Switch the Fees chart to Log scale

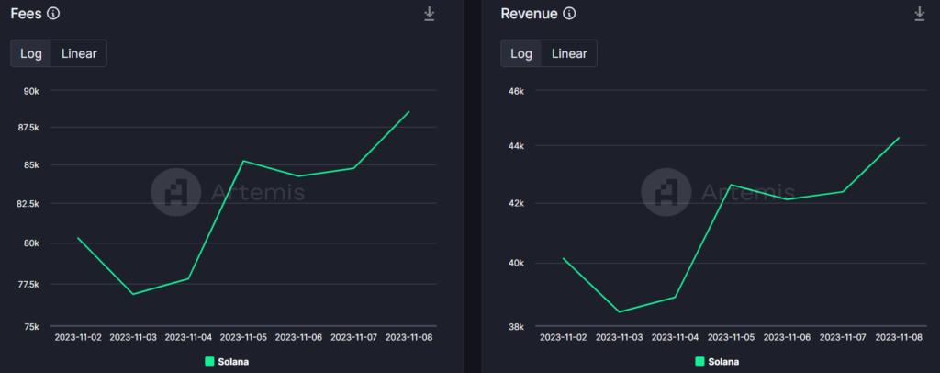tap(31, 53)
